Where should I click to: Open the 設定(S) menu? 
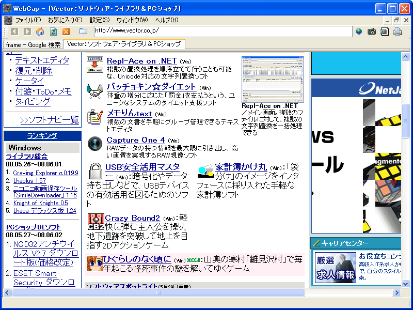[x=99, y=20]
